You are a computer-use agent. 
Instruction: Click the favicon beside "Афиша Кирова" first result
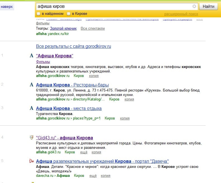coord(32,56)
